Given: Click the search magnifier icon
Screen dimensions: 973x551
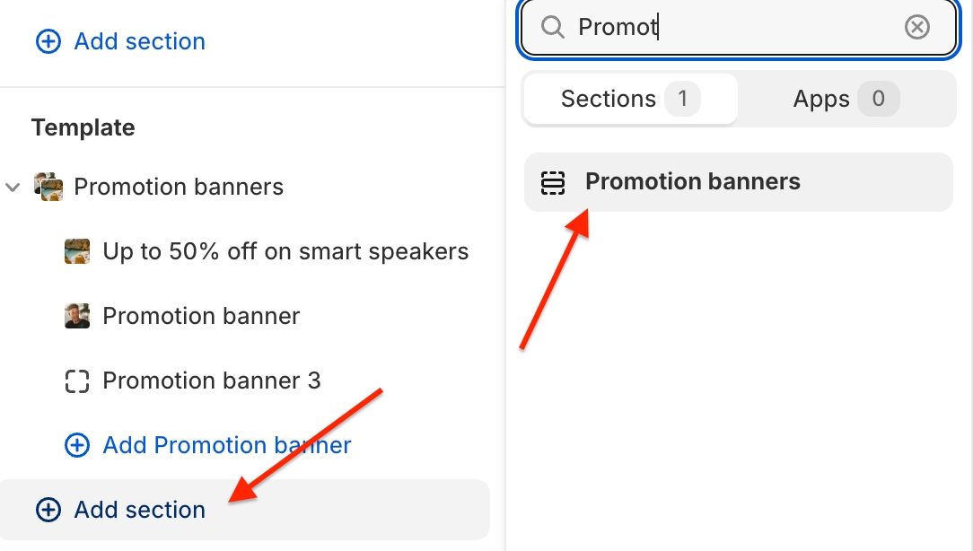Looking at the screenshot, I should (553, 27).
